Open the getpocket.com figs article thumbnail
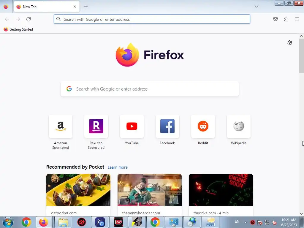This screenshot has width=304, height=228. pos(78,190)
